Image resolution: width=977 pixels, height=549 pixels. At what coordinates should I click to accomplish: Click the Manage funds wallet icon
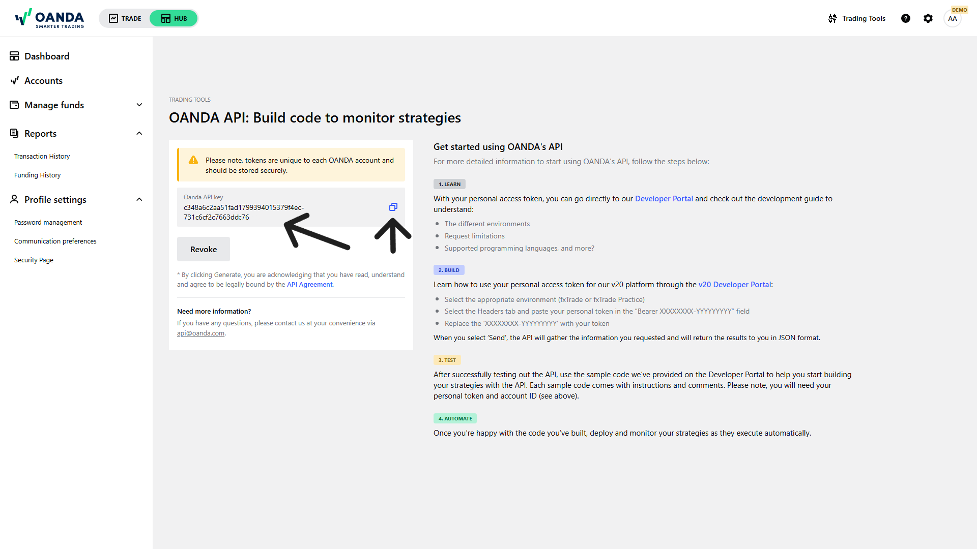pyautogui.click(x=14, y=105)
